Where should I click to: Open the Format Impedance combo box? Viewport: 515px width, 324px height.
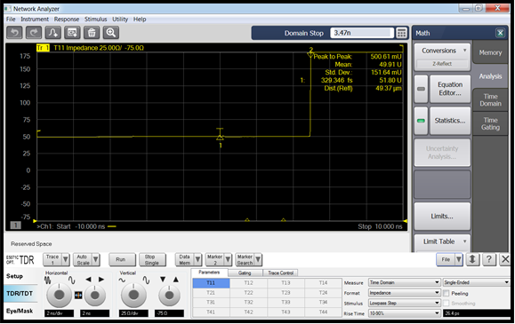(x=405, y=293)
